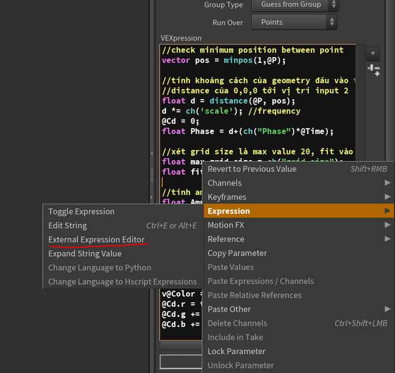Click the 'd *= ch('scale')' code line
The height and width of the screenshot is (373, 395).
(x=231, y=111)
